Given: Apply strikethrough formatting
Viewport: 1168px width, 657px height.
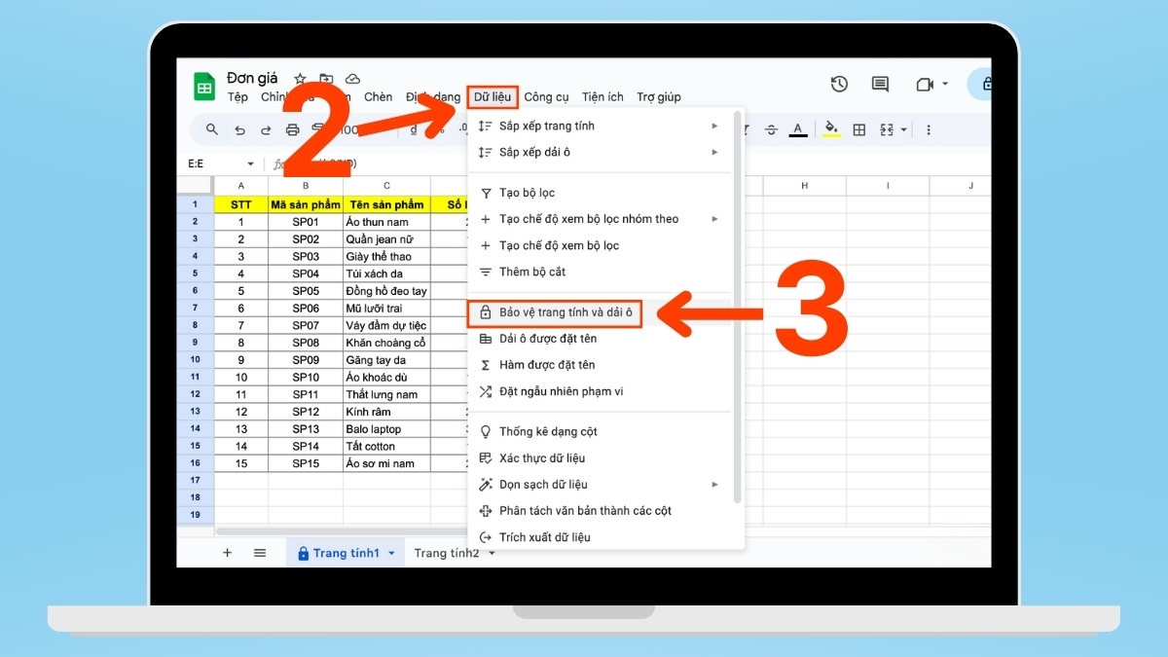Looking at the screenshot, I should point(772,129).
